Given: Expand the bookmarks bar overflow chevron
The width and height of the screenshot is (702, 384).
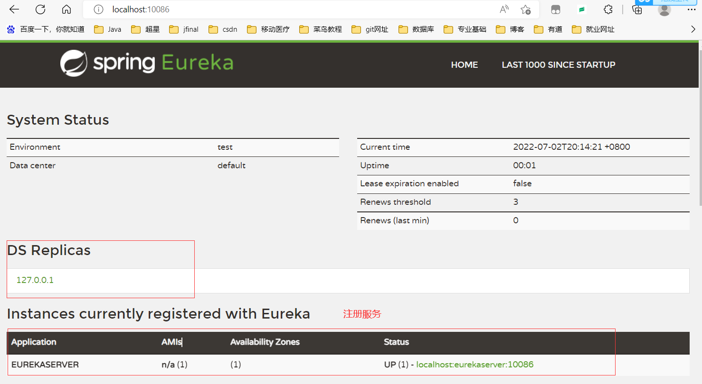Looking at the screenshot, I should (693, 29).
